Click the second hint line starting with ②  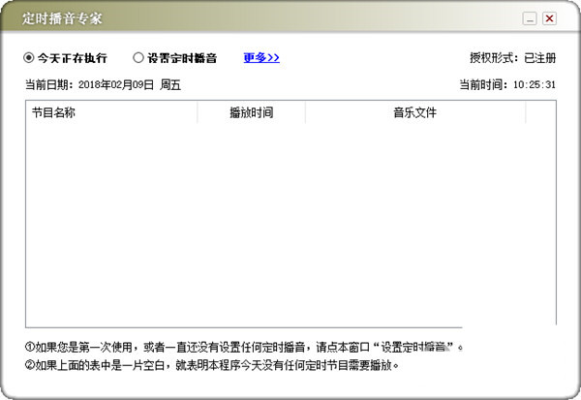213,366
